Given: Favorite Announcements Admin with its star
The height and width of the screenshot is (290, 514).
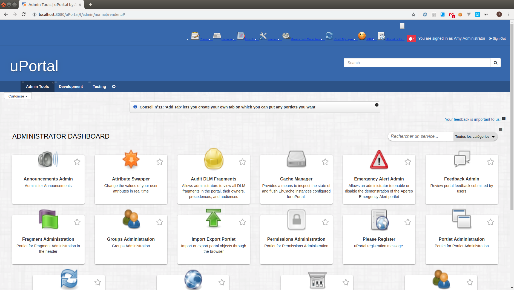Looking at the screenshot, I should [x=77, y=162].
